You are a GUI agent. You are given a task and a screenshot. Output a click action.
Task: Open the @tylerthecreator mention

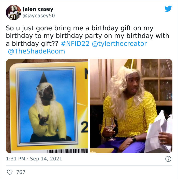click(x=119, y=44)
